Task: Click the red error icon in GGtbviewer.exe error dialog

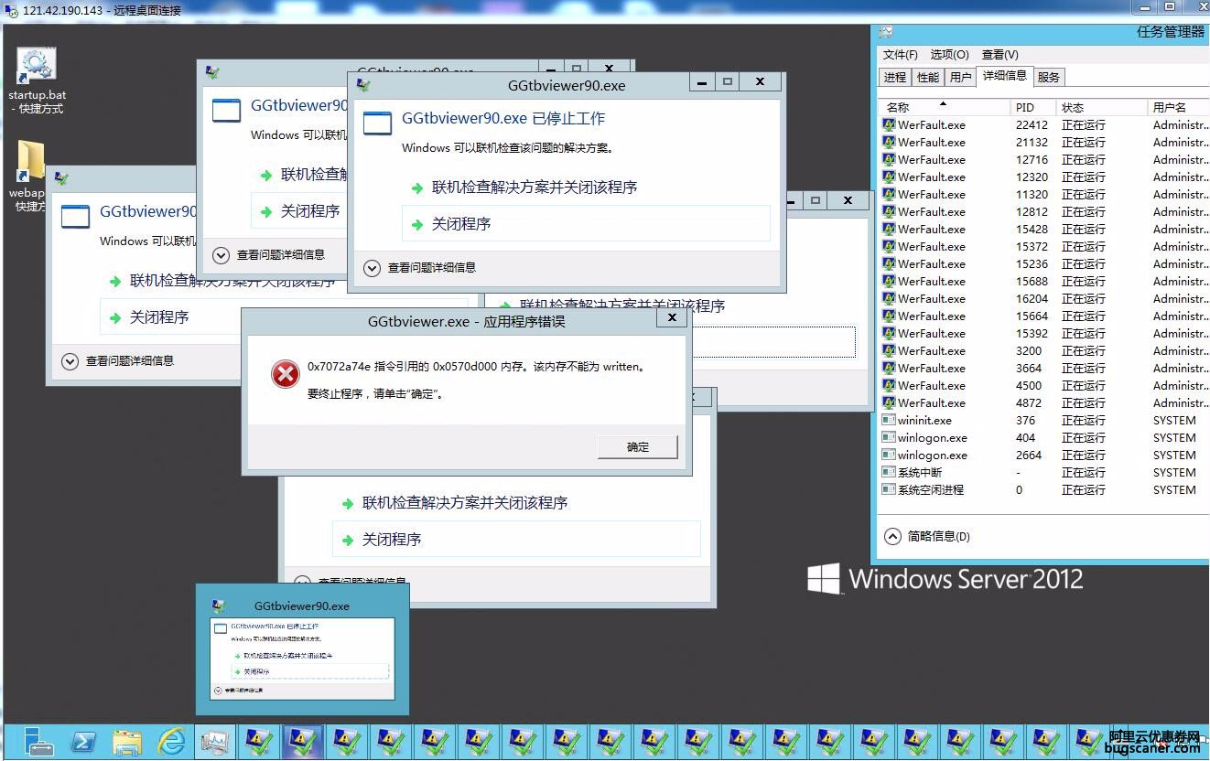Action: coord(286,373)
